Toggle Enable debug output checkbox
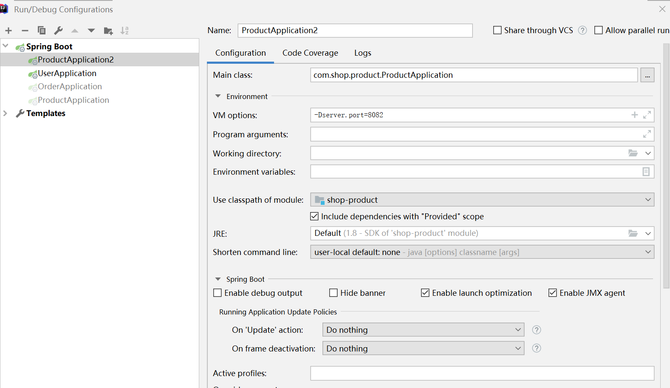Viewport: 670px width, 388px height. pyautogui.click(x=218, y=293)
